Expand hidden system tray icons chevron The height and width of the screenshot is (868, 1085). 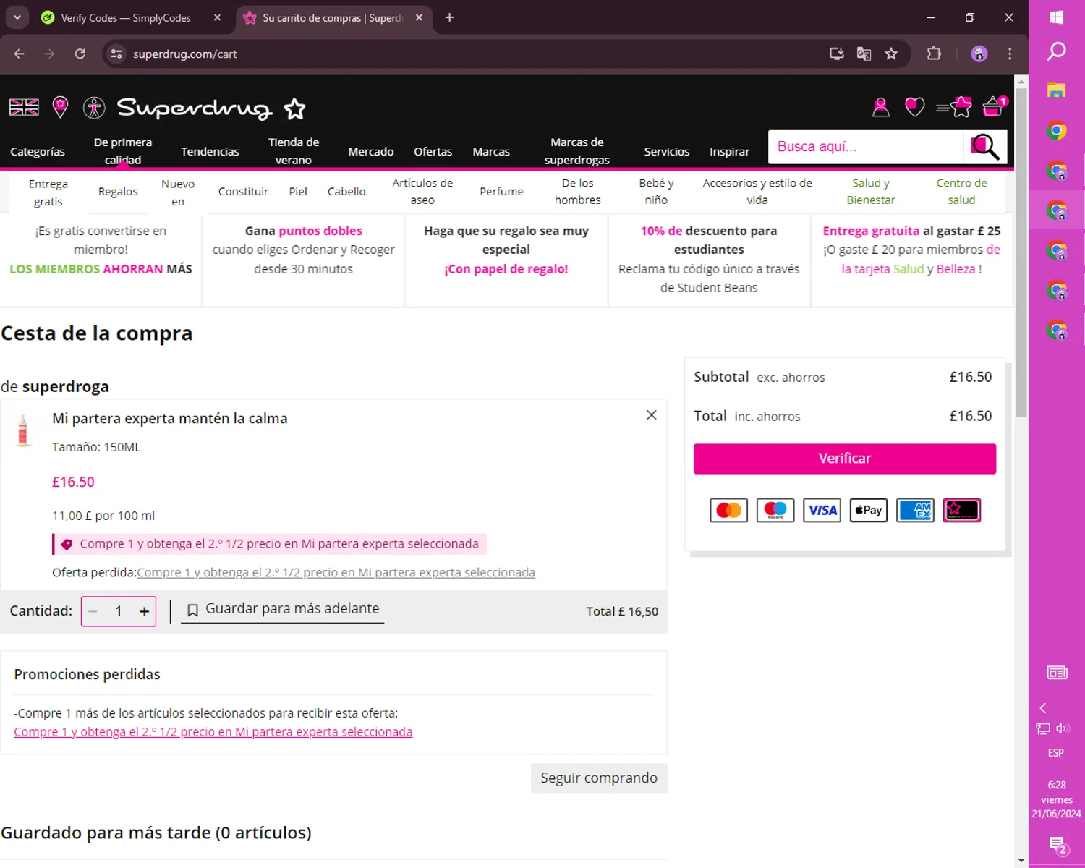[x=1043, y=708]
